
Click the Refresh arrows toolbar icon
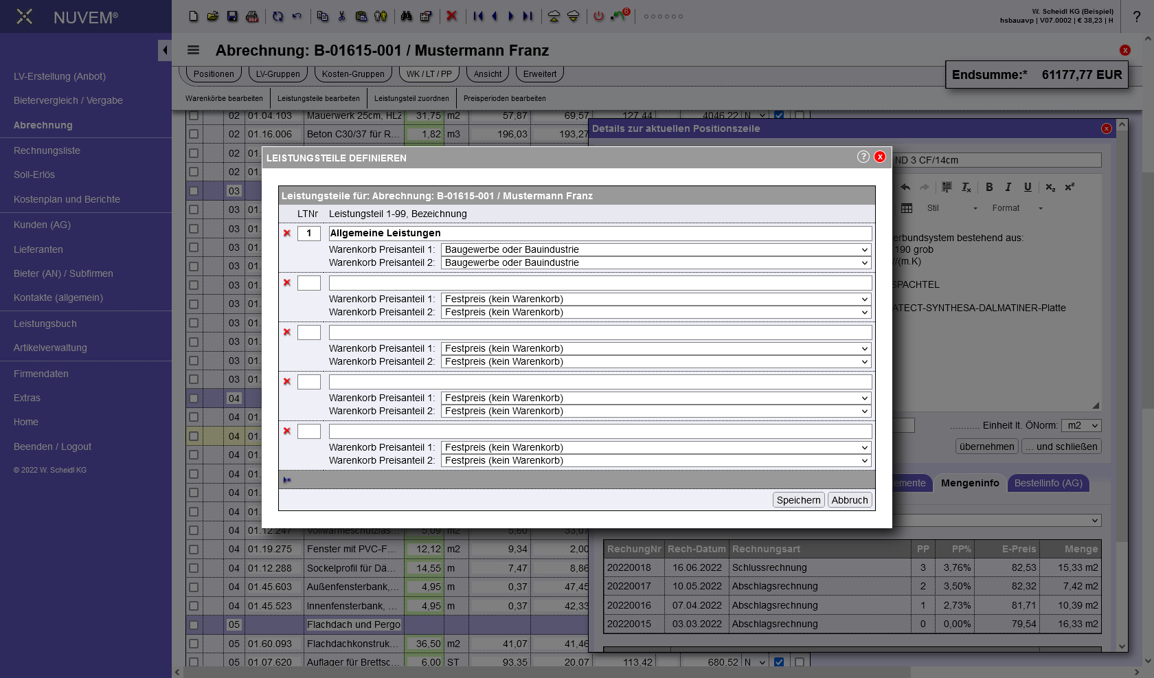coord(278,16)
